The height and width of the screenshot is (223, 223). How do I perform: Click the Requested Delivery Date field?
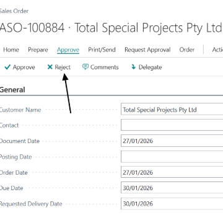click(x=172, y=204)
